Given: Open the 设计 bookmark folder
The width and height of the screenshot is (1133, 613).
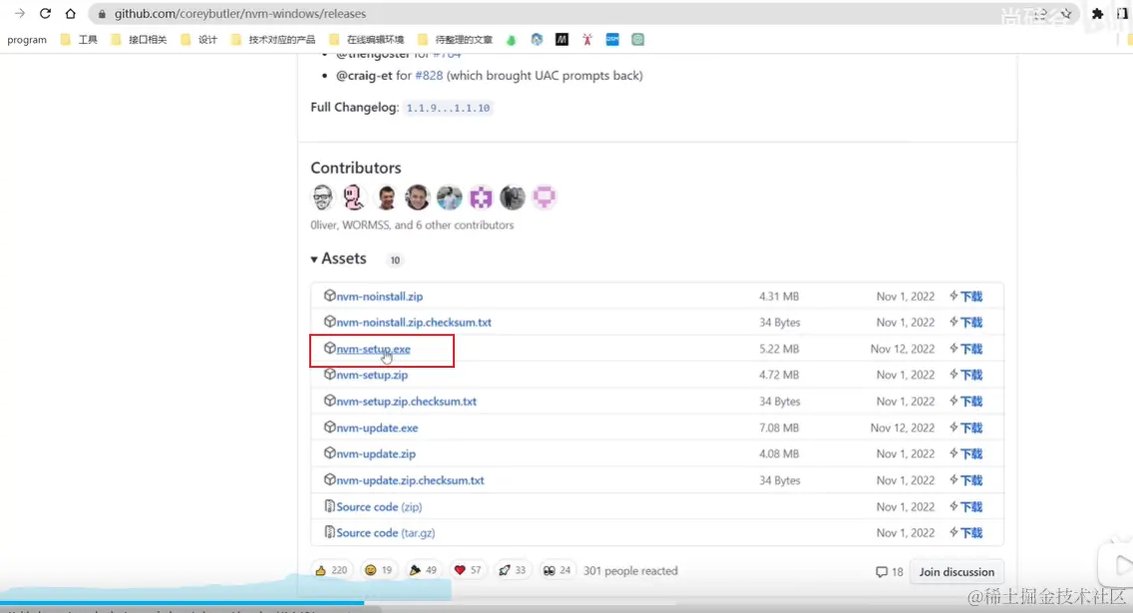Looking at the screenshot, I should tap(198, 40).
